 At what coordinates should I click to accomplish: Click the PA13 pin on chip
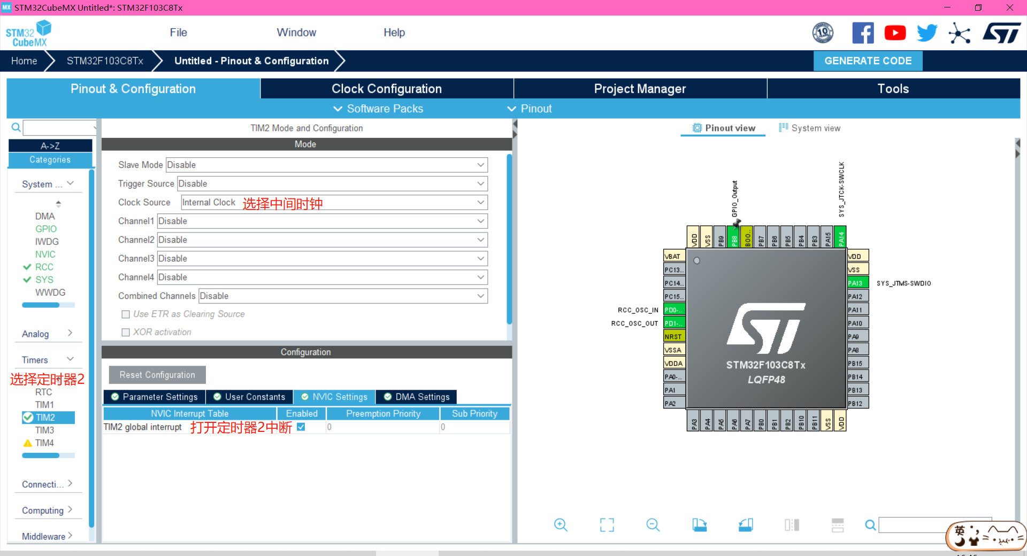(858, 283)
